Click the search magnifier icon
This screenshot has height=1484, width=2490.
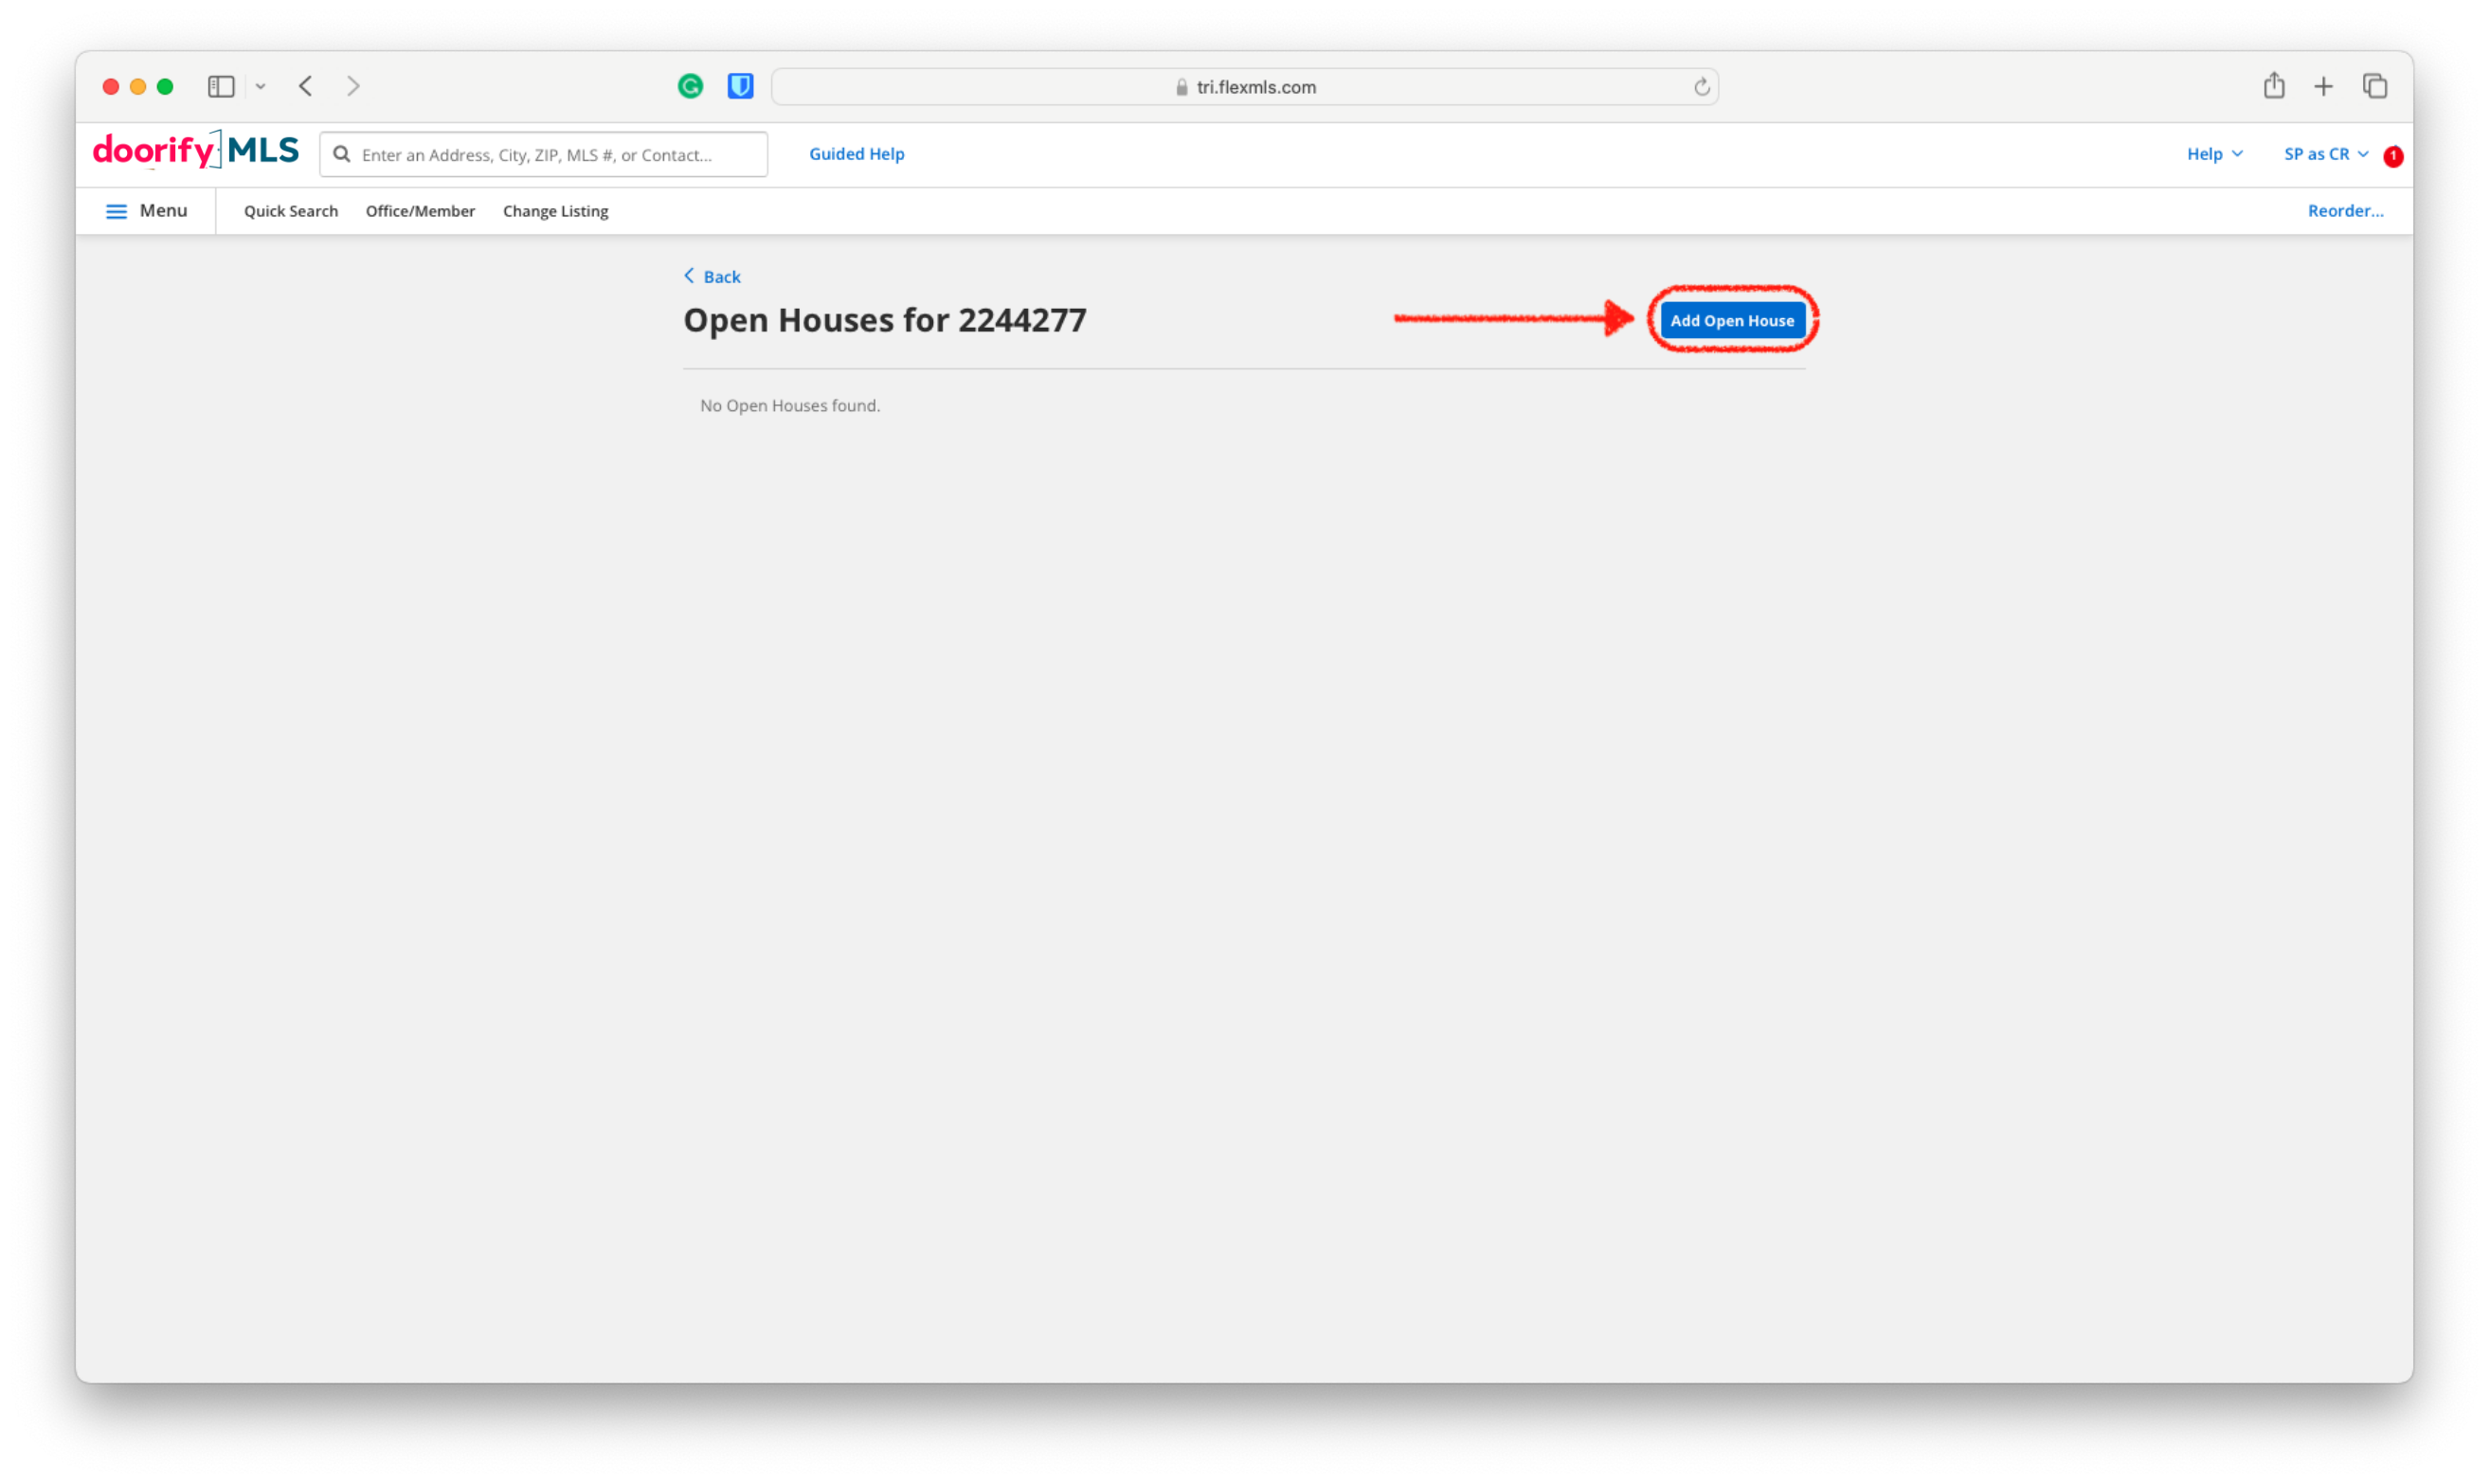tap(342, 155)
